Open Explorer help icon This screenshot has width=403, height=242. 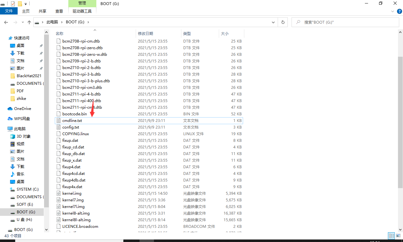pos(399,11)
